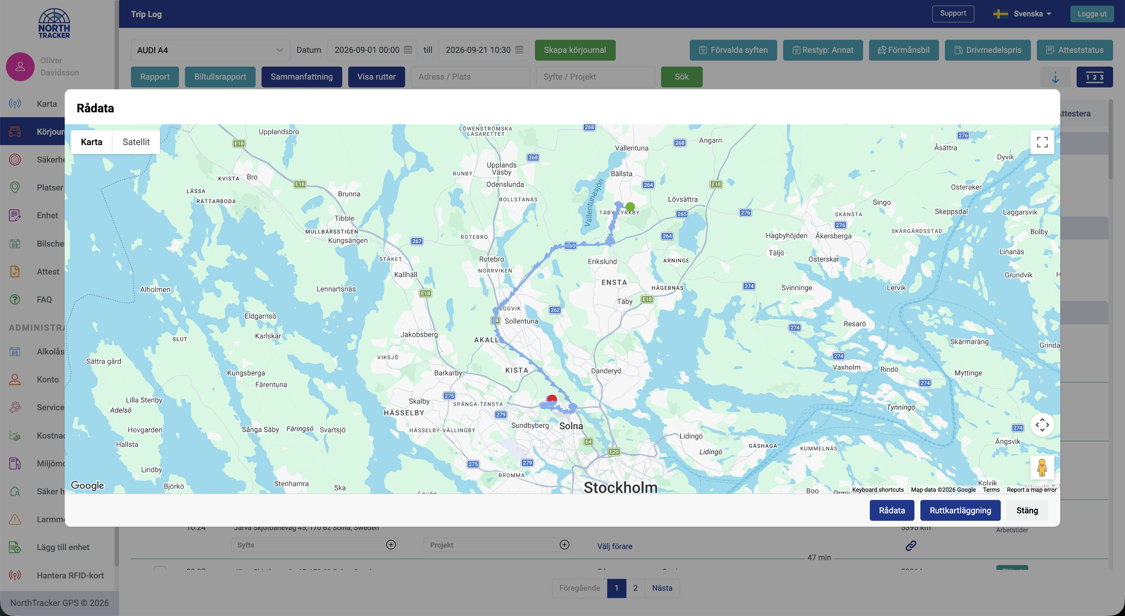The height and width of the screenshot is (616, 1125).
Task: Click the download arrow icon
Action: pyautogui.click(x=1055, y=77)
